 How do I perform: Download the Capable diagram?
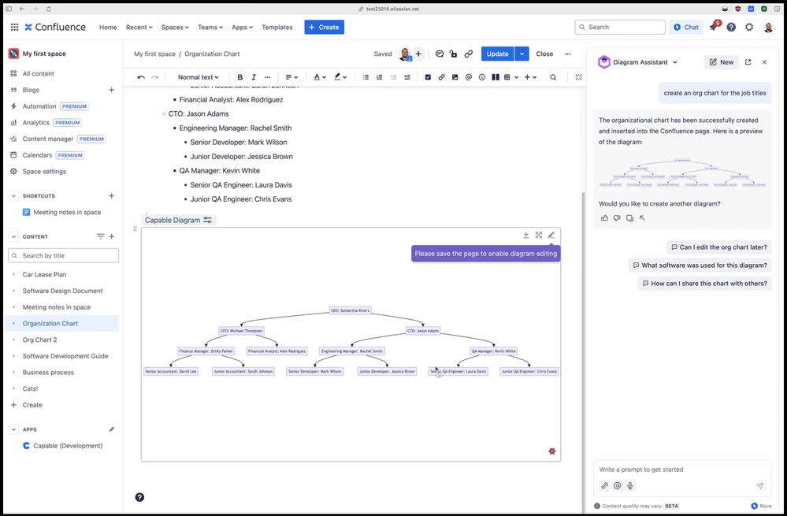[x=526, y=235]
